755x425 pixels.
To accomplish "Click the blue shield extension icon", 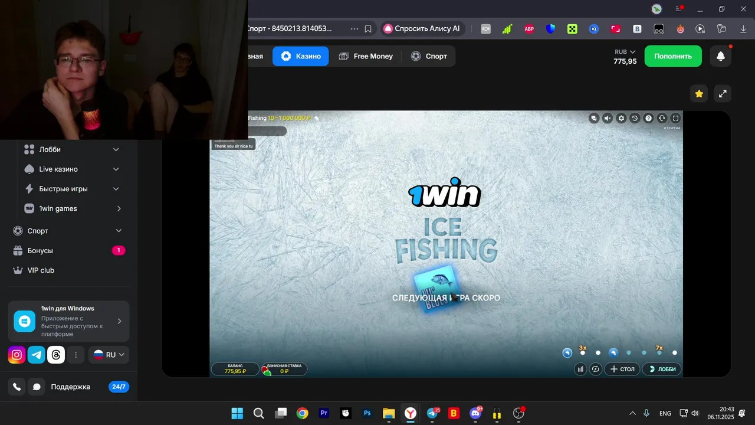I will click(x=550, y=28).
